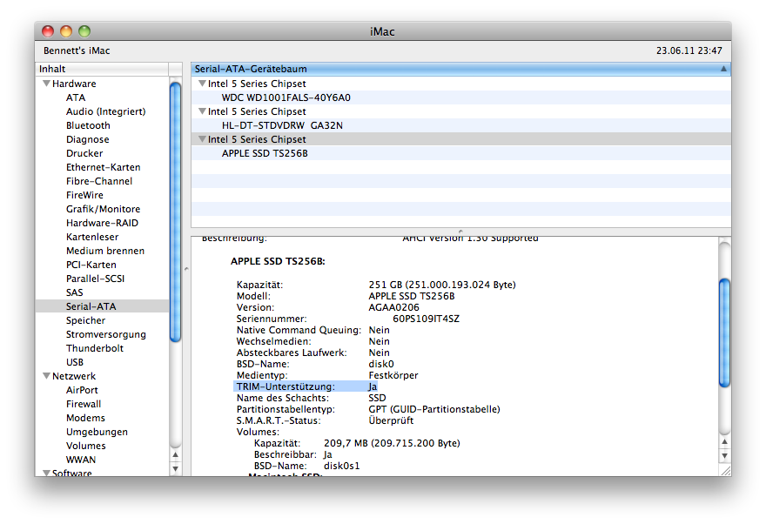Show Stromversorgung details
Image resolution: width=766 pixels, height=524 pixels.
pyautogui.click(x=106, y=334)
